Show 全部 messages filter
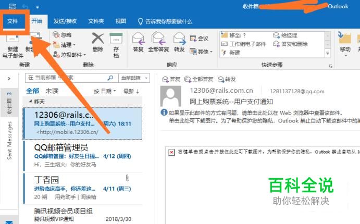This screenshot has width=360, height=224. coord(32,91)
